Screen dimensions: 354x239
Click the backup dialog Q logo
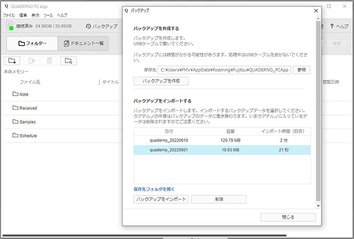(126, 11)
